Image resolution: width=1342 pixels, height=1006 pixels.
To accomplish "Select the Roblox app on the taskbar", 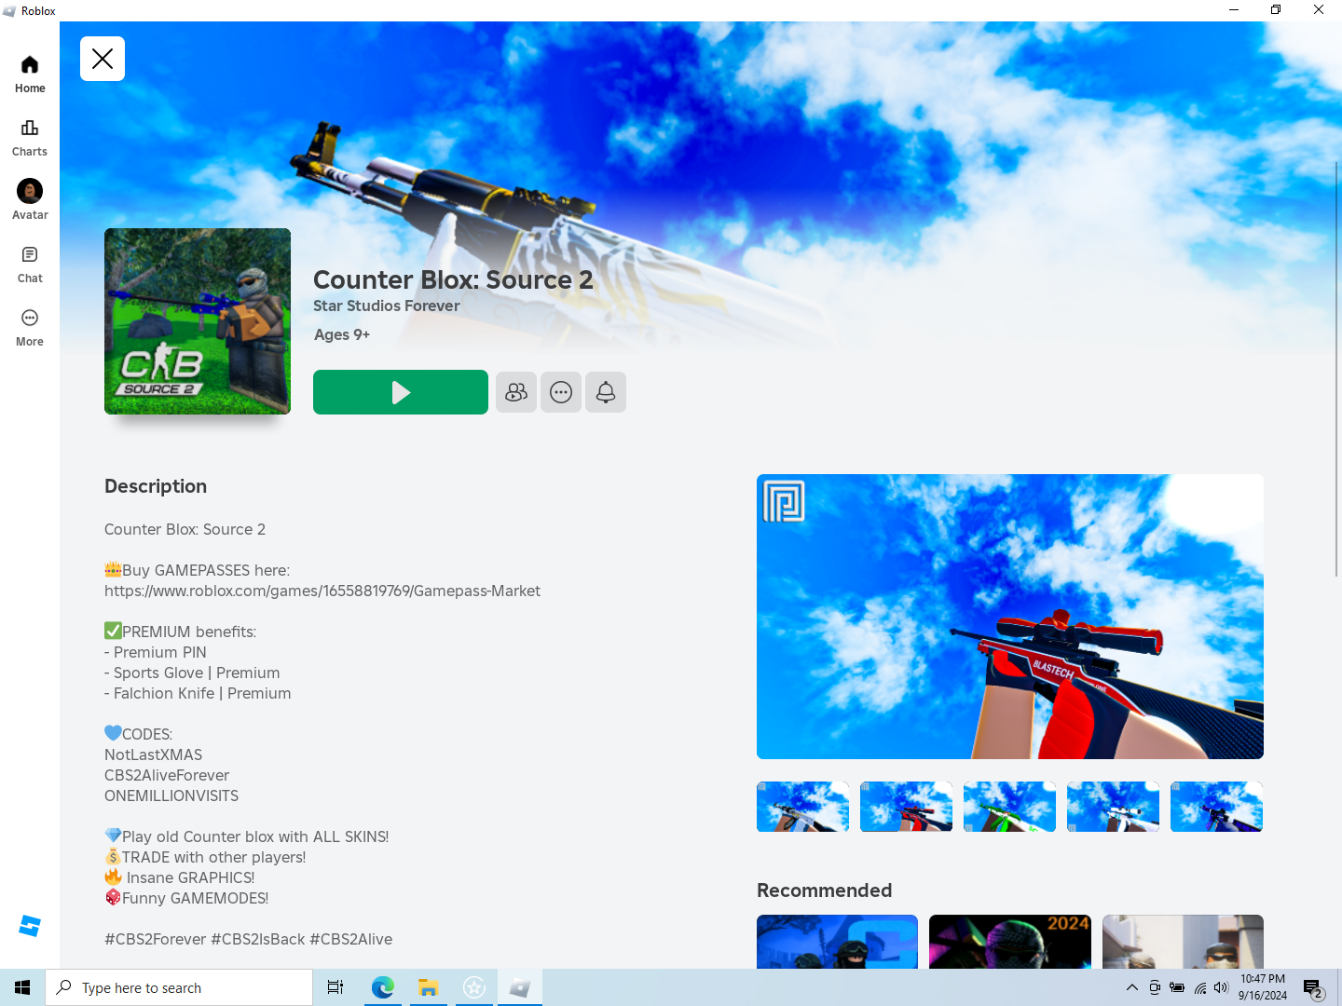I will [x=519, y=987].
